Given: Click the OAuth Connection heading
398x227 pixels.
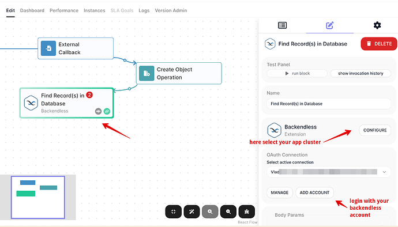Looking at the screenshot, I should (x=287, y=155).
